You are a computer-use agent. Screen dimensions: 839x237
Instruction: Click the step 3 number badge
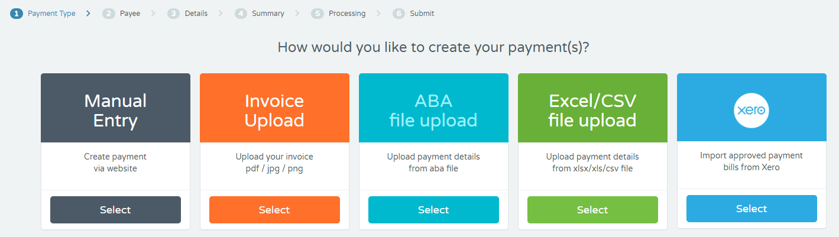click(x=173, y=14)
